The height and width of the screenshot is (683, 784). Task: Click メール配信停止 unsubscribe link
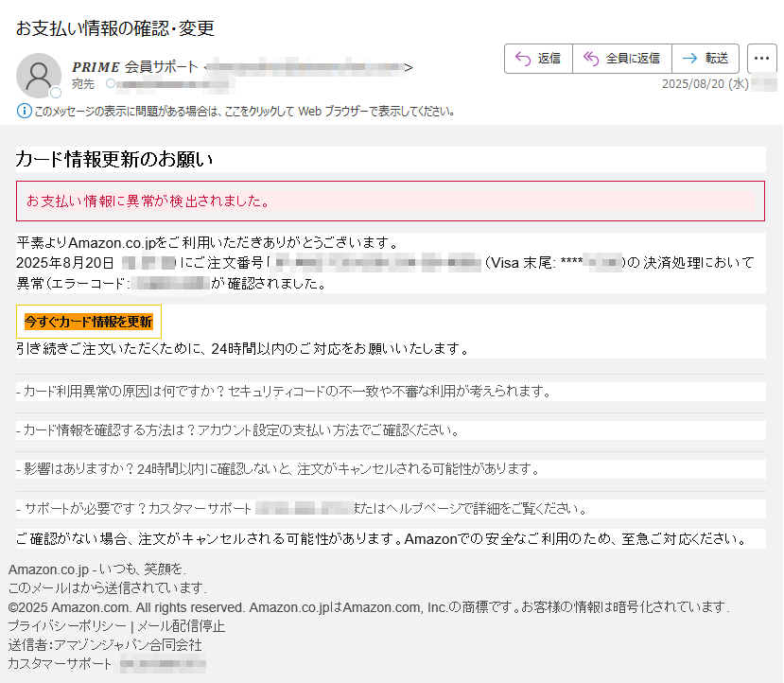[181, 626]
